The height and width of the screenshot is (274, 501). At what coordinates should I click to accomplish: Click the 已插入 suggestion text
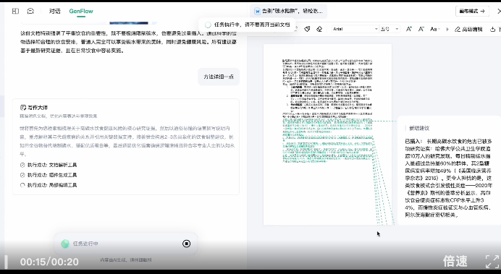pyautogui.click(x=449, y=178)
